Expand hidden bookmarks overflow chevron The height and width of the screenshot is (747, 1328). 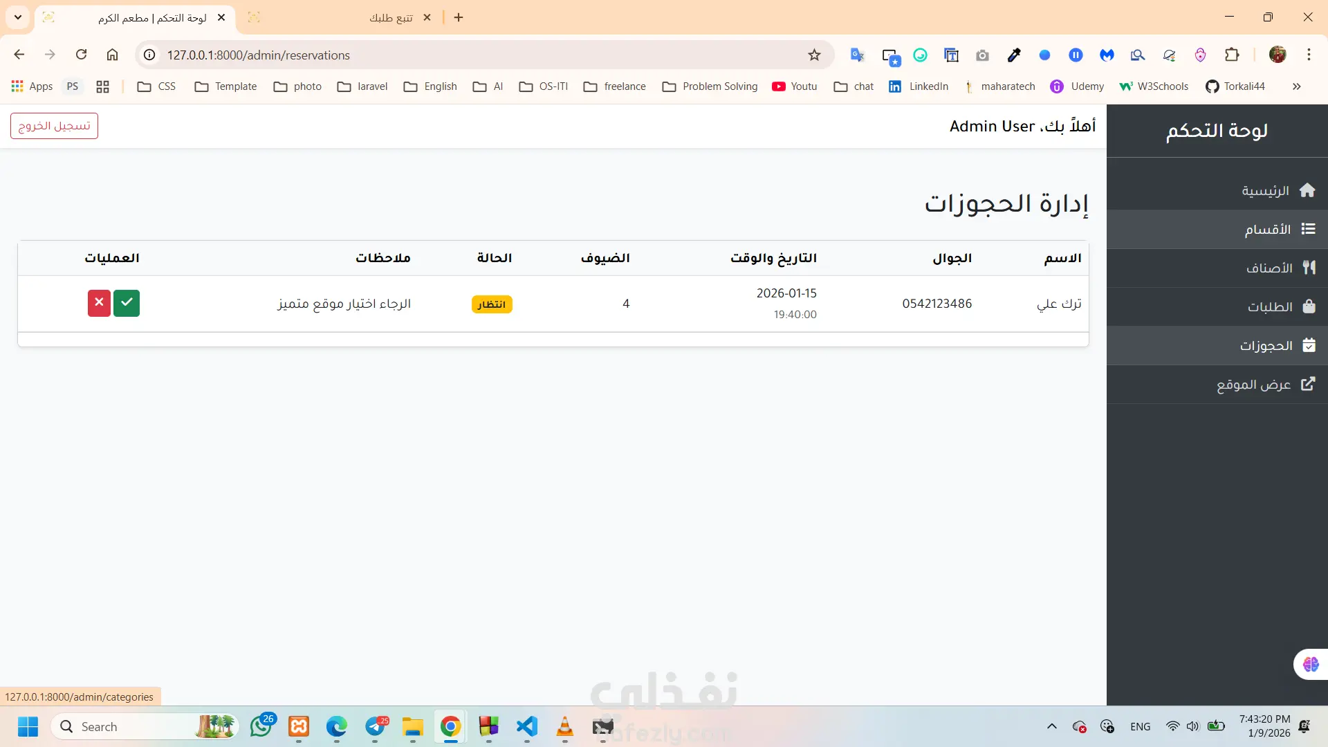(x=1296, y=86)
